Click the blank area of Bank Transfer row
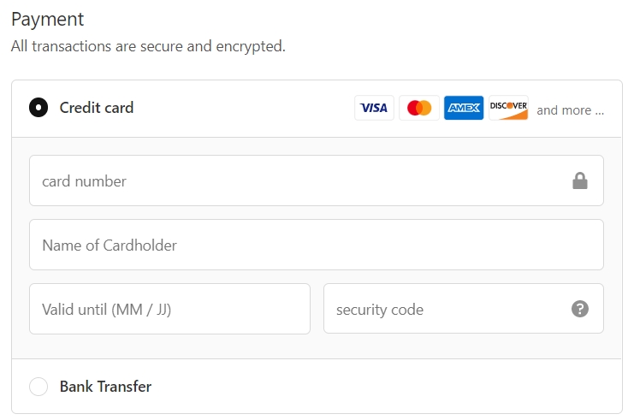This screenshot has height=420, width=628. [381, 387]
